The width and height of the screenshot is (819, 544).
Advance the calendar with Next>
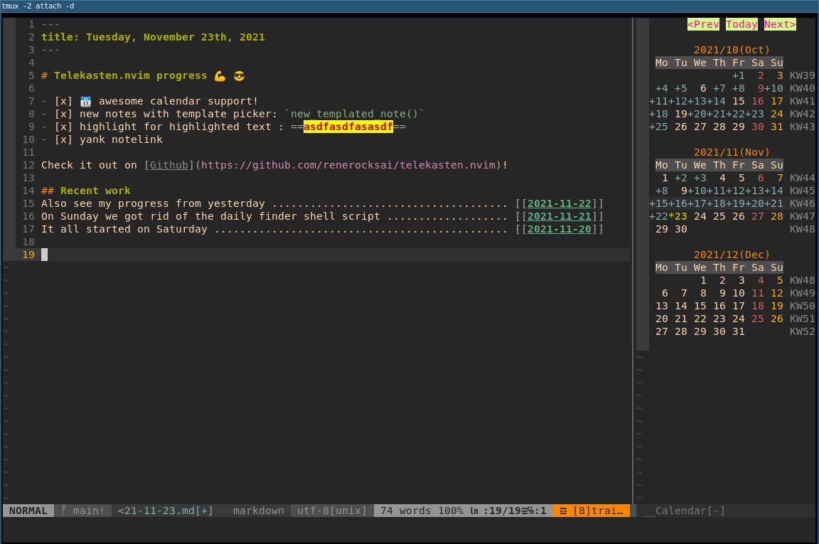780,24
